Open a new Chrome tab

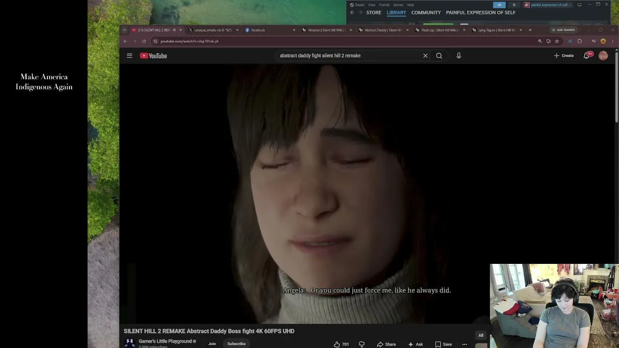pos(530,30)
